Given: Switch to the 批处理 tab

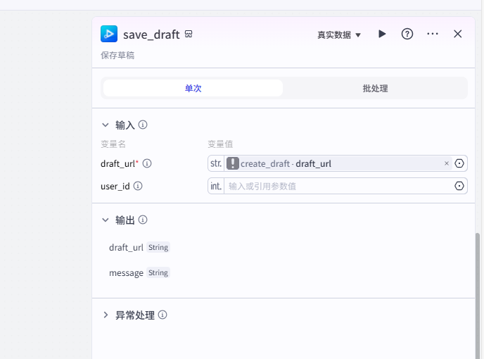Looking at the screenshot, I should click(x=375, y=89).
